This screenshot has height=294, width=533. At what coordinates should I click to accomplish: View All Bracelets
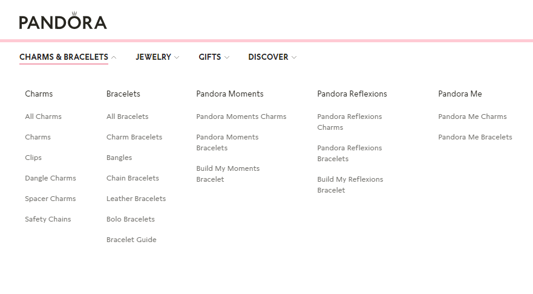127,117
